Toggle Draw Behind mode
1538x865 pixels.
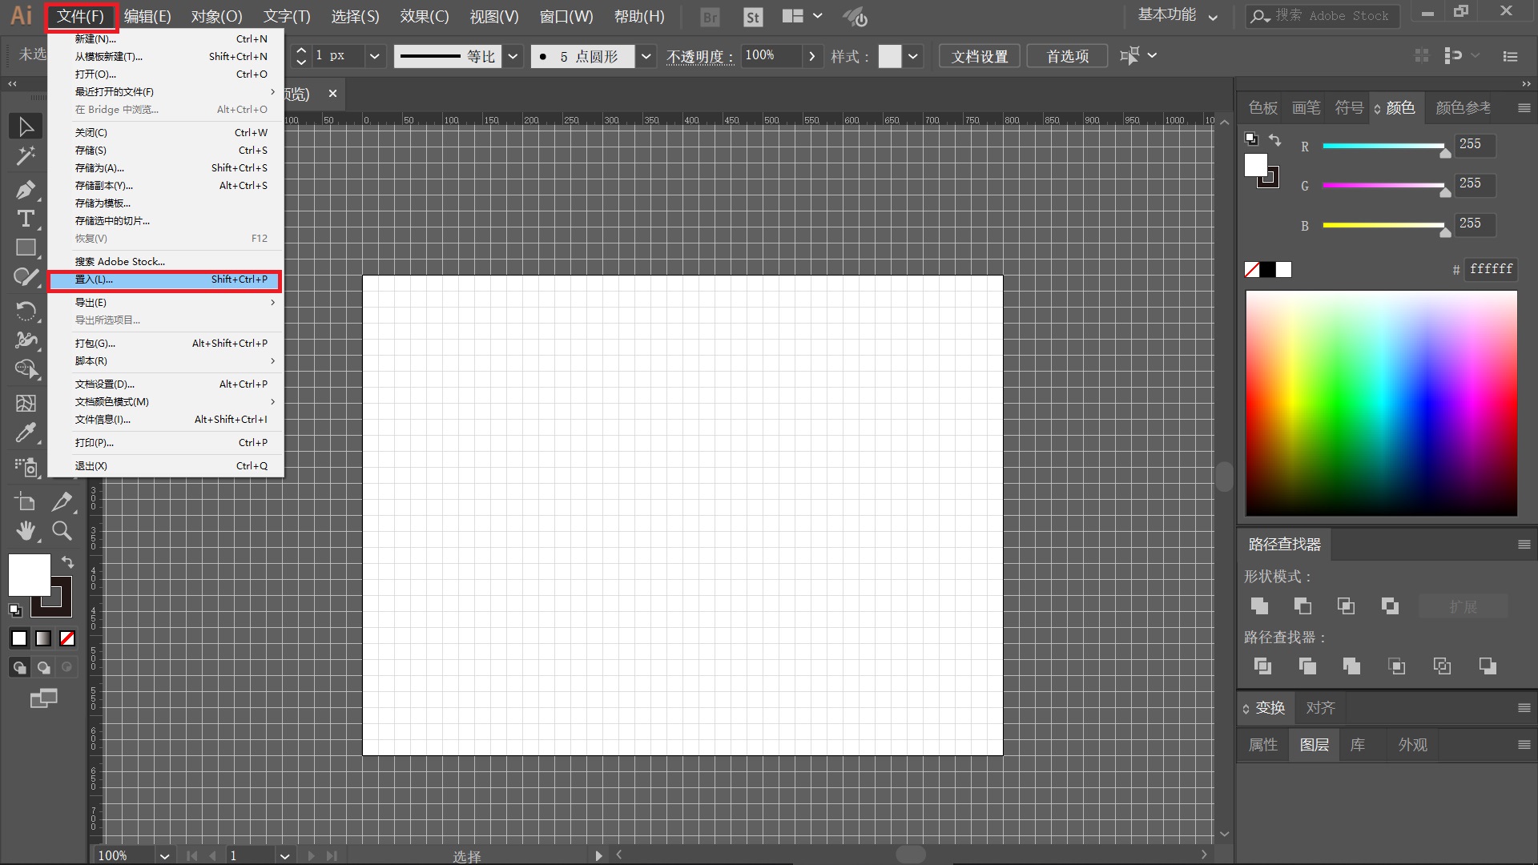click(43, 667)
